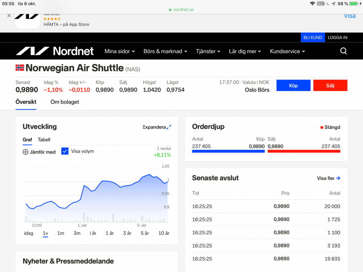Select the Tabell view tab
The width and height of the screenshot is (363, 272).
tap(44, 140)
